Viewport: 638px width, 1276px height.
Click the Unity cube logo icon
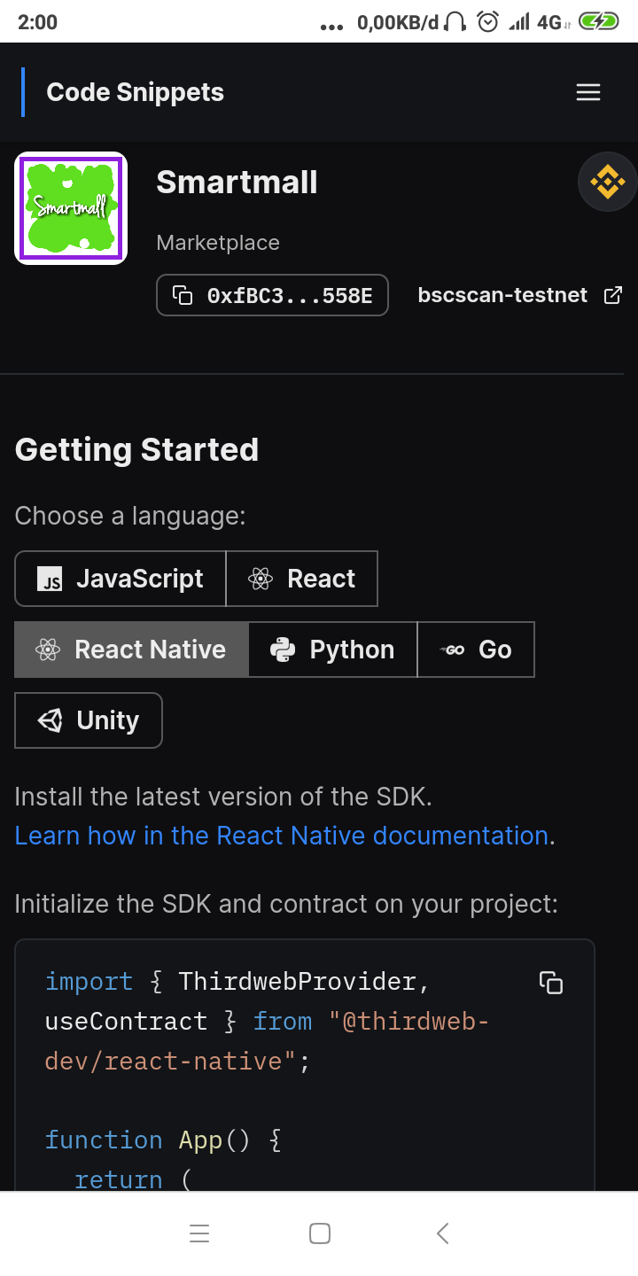coord(51,720)
